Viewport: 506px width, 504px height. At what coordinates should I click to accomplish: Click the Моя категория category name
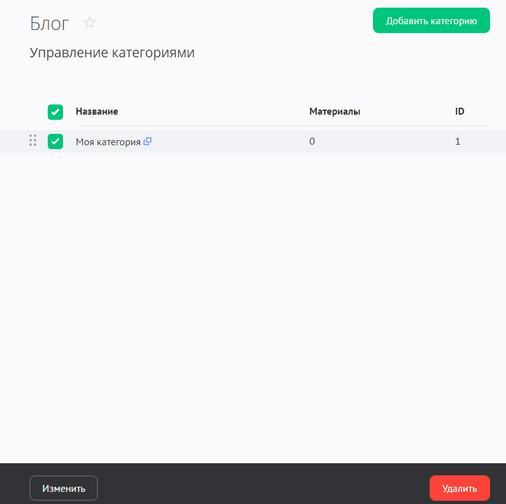coord(108,142)
